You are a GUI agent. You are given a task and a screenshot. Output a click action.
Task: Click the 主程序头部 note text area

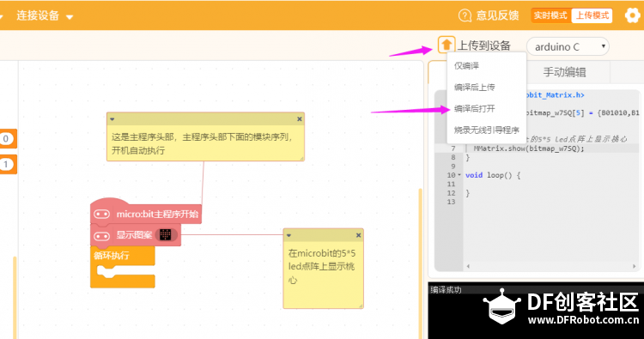(x=205, y=143)
